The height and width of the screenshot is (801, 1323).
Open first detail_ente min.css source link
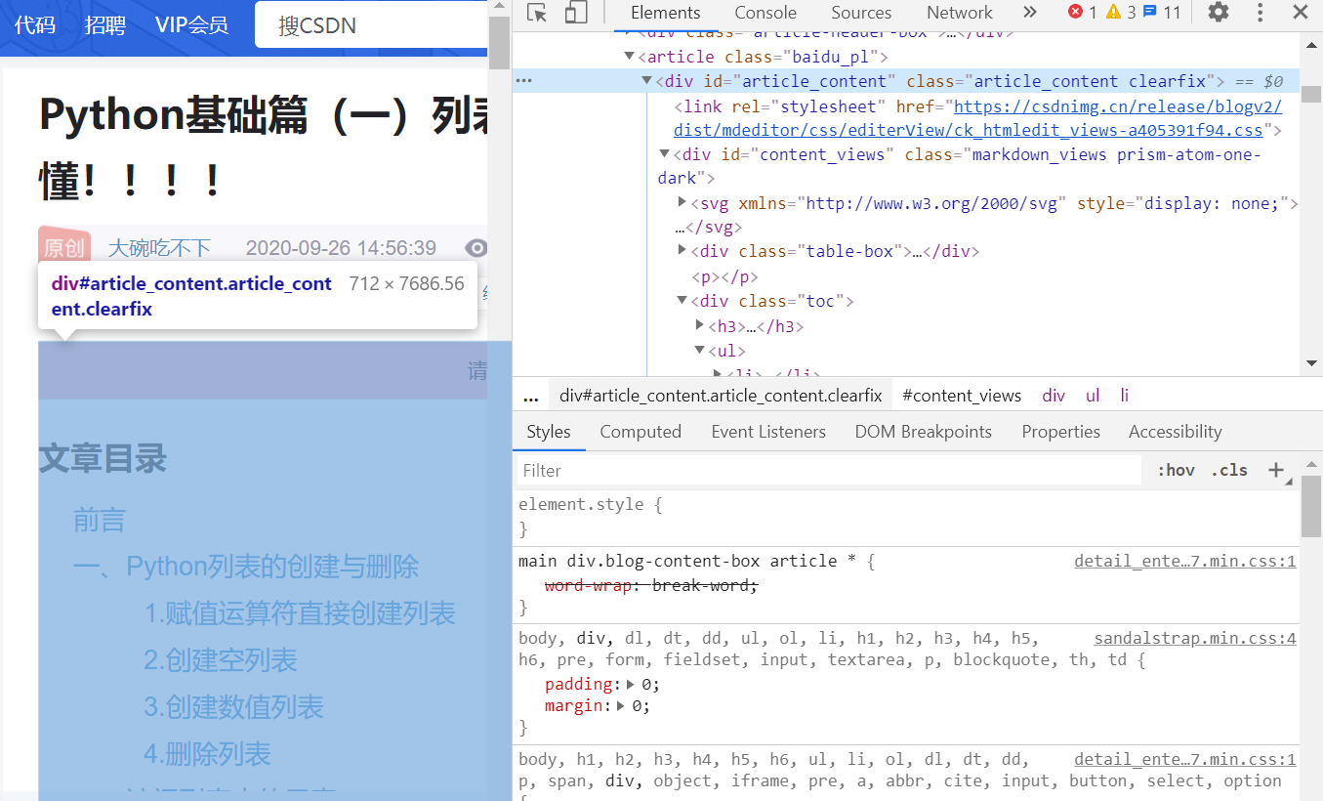pyautogui.click(x=1185, y=561)
